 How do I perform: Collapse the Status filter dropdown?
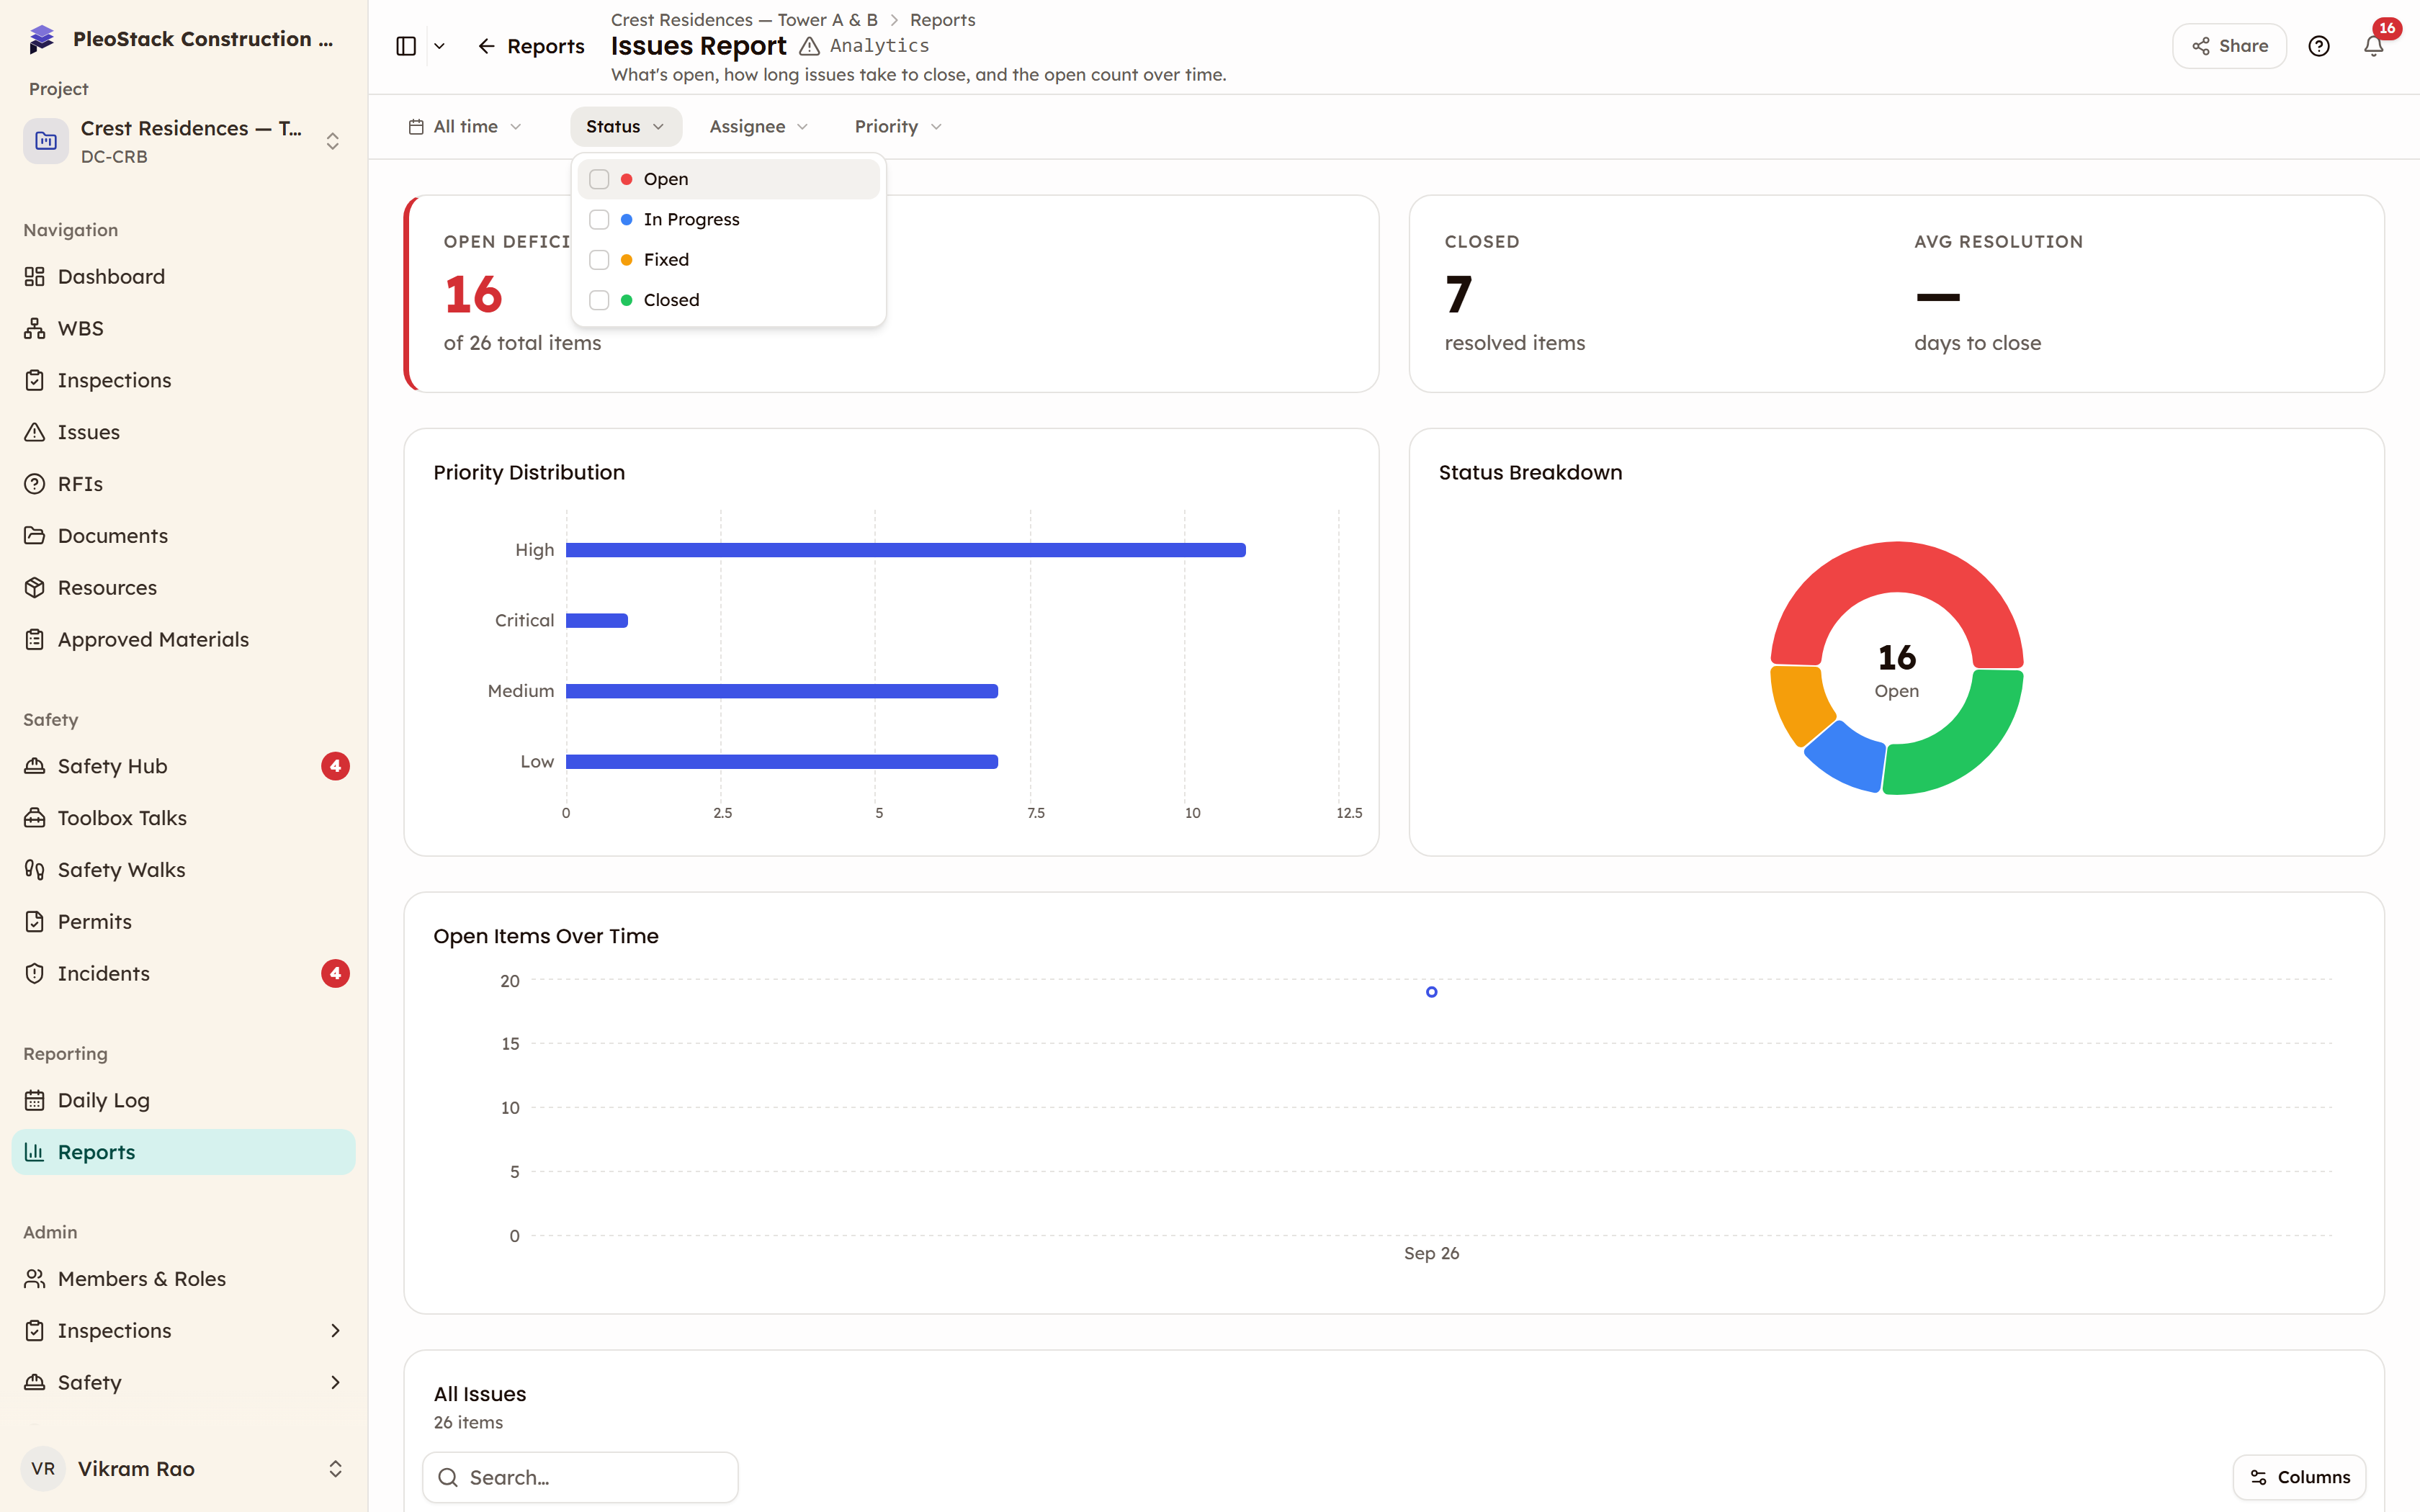tap(625, 127)
